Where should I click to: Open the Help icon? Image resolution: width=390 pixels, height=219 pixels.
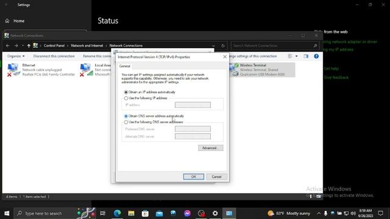pos(316,56)
